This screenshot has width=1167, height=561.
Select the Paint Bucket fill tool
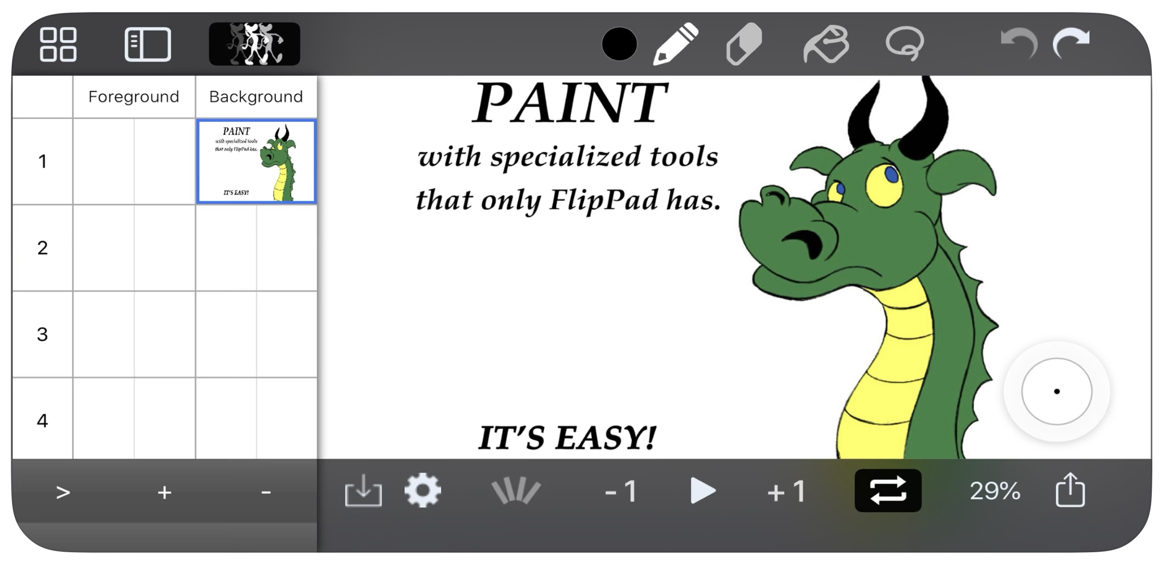pyautogui.click(x=826, y=44)
